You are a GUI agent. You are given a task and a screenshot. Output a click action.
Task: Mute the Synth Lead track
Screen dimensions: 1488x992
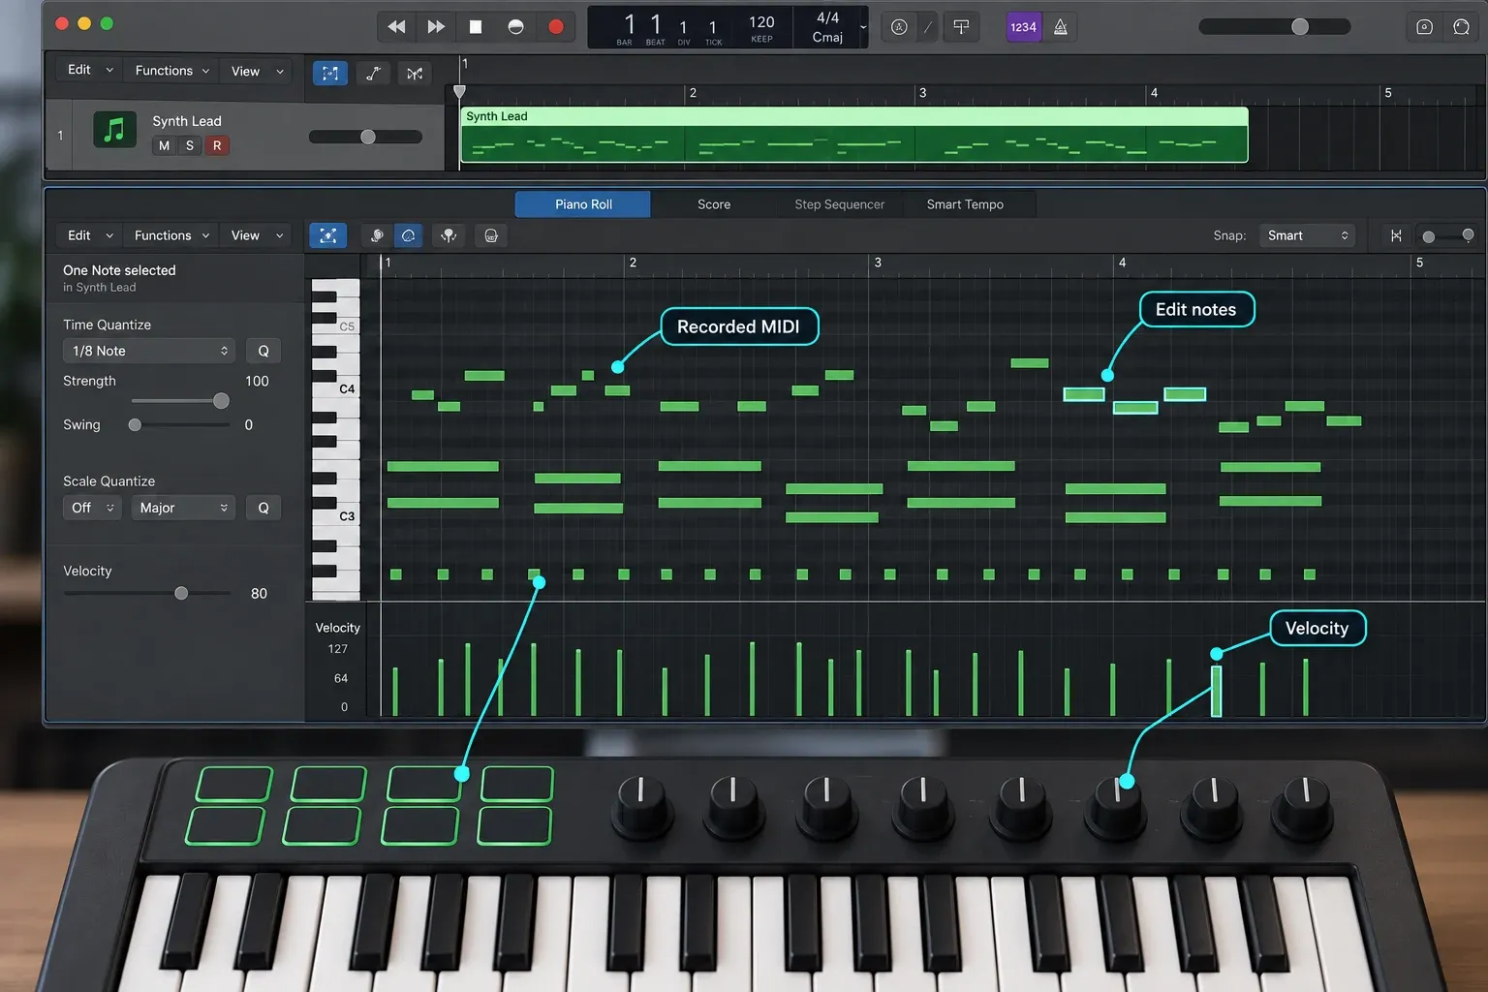tap(164, 145)
